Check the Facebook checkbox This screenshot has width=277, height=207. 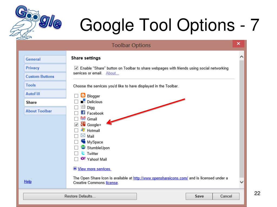[x=76, y=113]
